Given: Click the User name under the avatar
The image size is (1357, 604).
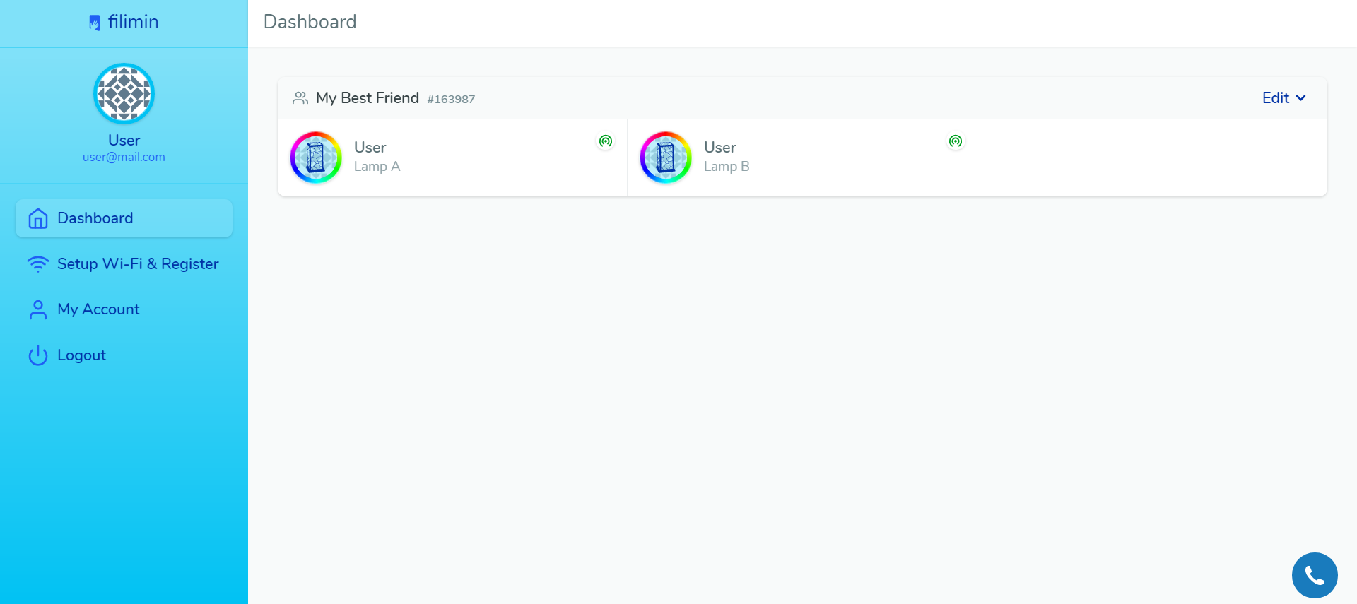Looking at the screenshot, I should coord(124,141).
